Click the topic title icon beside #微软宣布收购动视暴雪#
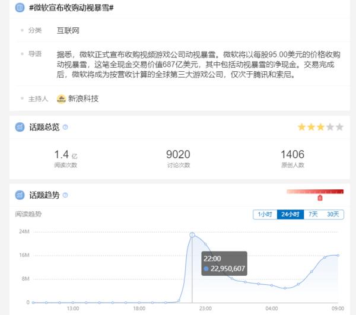This screenshot has width=356, height=315. [20, 8]
